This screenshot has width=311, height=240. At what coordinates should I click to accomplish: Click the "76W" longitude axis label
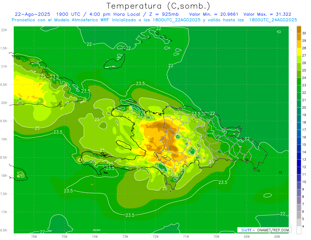pos(34,236)
